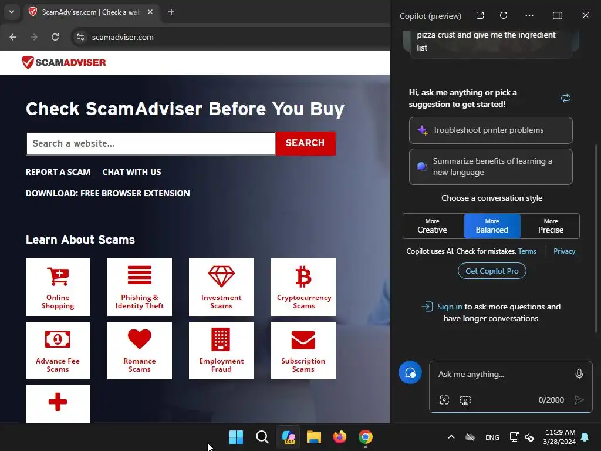This screenshot has width=601, height=451.
Task: Click CHAT WITH US link
Action: tap(131, 172)
